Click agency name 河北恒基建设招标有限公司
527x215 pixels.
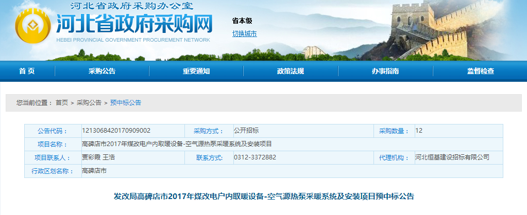click(452, 157)
